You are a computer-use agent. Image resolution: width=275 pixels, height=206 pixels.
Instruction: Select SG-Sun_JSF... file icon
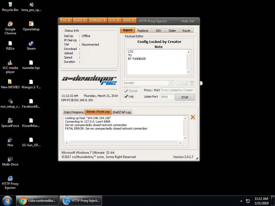[31, 142]
